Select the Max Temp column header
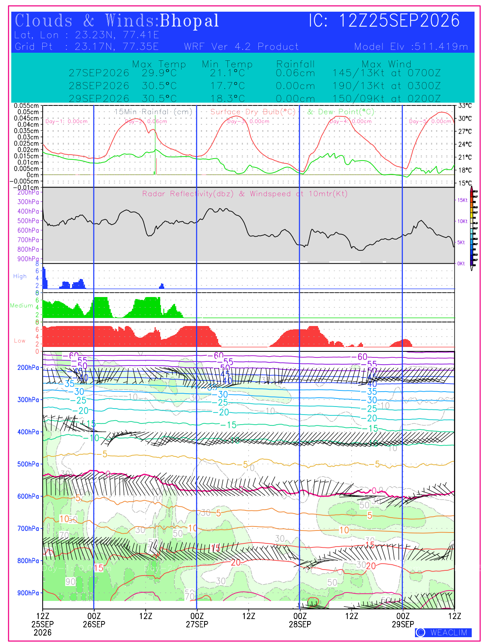The width and height of the screenshot is (483, 644). point(159,64)
